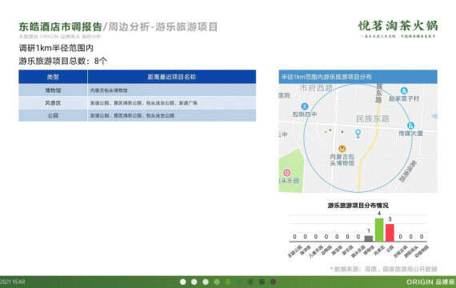Image resolution: width=456 pixels, height=288 pixels.
Task: Click the small green dot on the map
Action: [326, 132]
